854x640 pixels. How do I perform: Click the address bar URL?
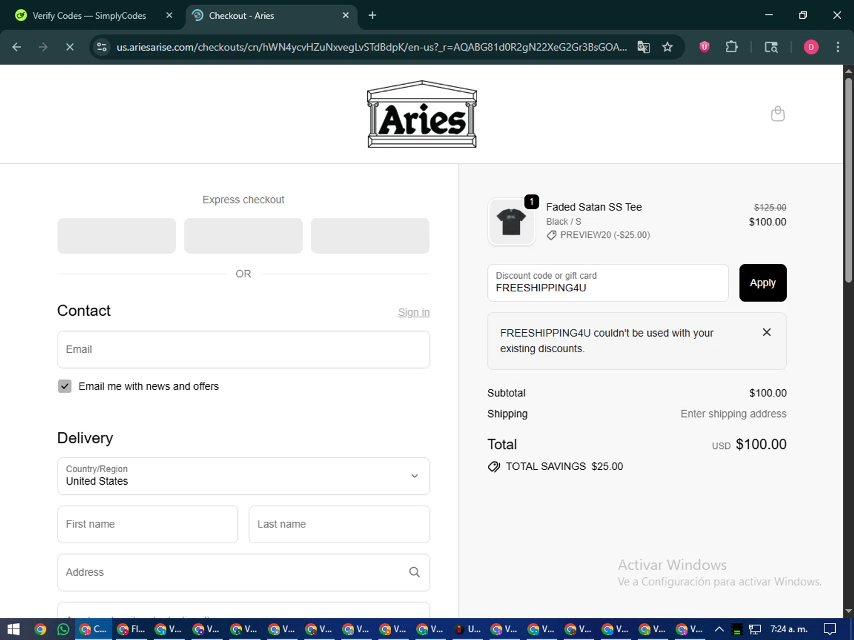pos(372,47)
